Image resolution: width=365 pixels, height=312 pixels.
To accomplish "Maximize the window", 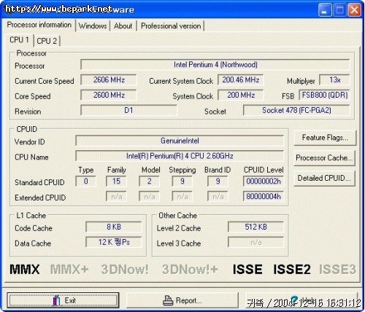I will [339, 10].
